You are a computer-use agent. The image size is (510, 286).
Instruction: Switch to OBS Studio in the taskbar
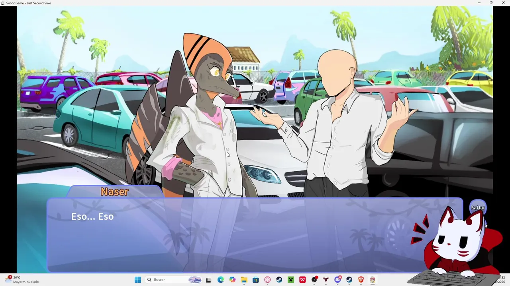tap(314, 280)
